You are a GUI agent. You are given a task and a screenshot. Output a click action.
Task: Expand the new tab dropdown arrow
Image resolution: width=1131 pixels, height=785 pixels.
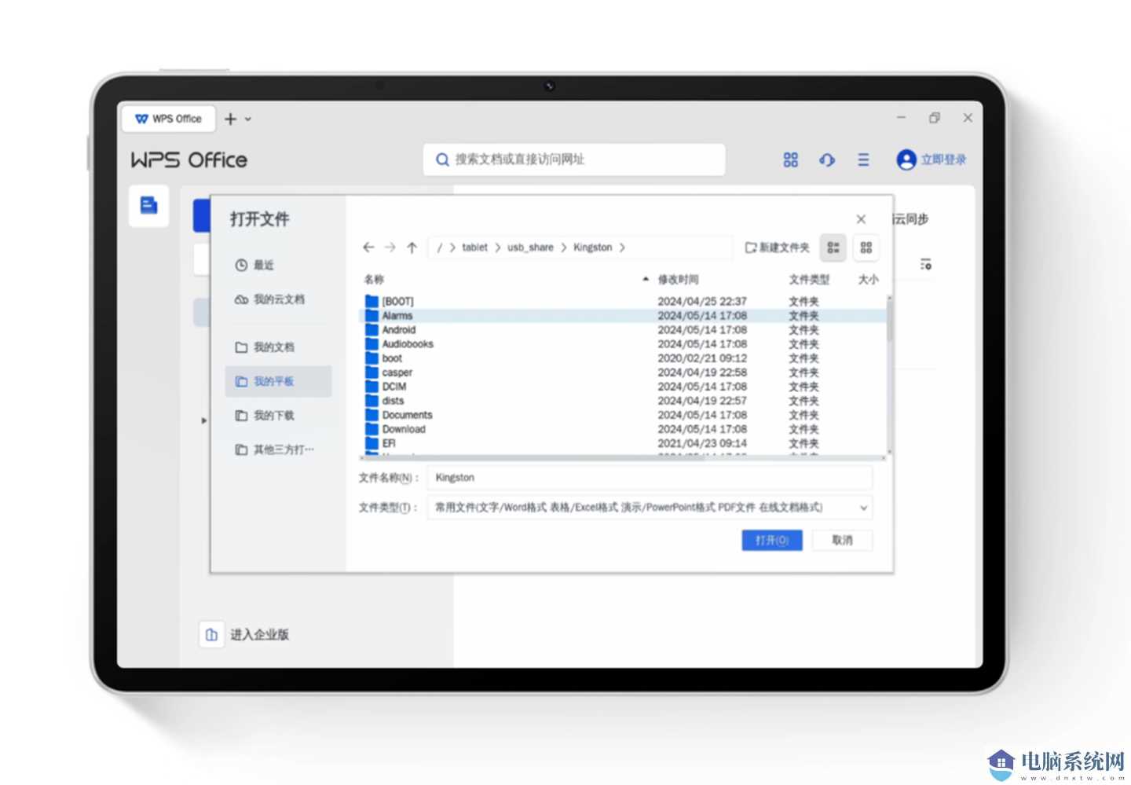click(248, 119)
